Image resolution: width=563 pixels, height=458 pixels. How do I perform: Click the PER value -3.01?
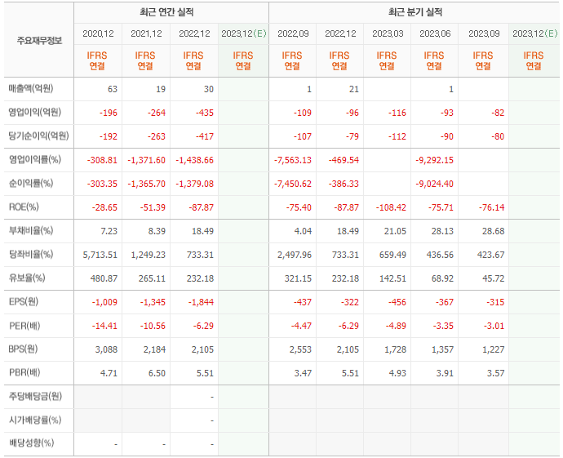(495, 327)
